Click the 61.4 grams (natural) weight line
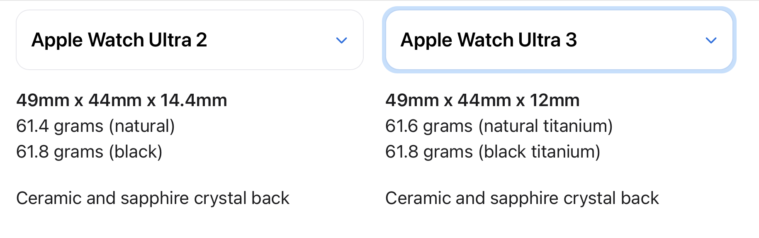759x238 pixels. [95, 126]
